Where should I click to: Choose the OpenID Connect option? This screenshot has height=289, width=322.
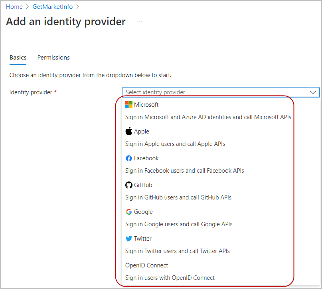[x=147, y=265]
